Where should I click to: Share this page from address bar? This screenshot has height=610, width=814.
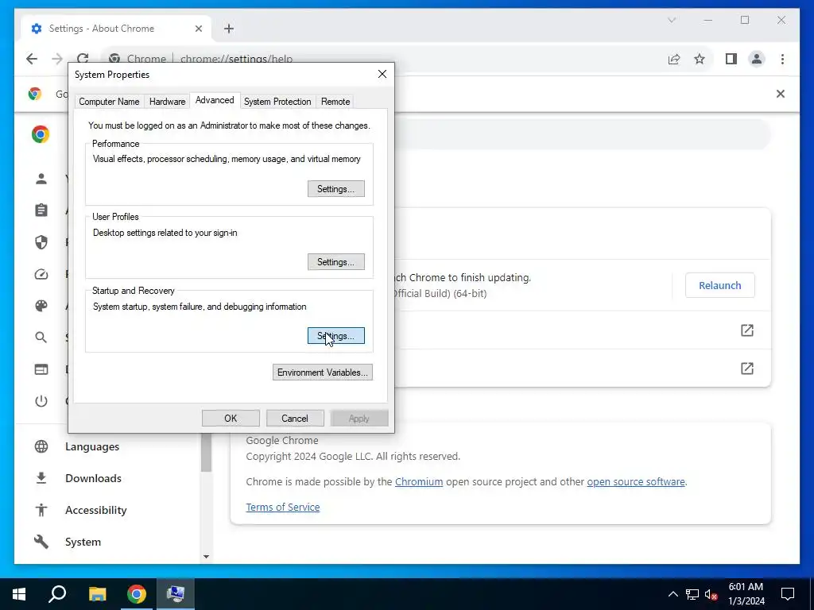674,59
